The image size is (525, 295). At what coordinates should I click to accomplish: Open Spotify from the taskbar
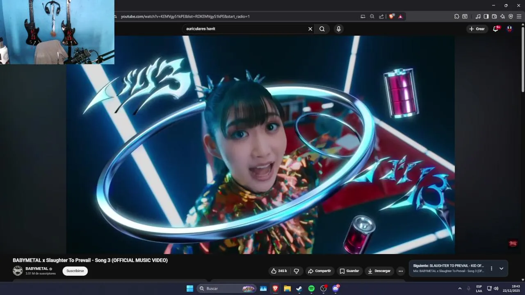pos(311,288)
